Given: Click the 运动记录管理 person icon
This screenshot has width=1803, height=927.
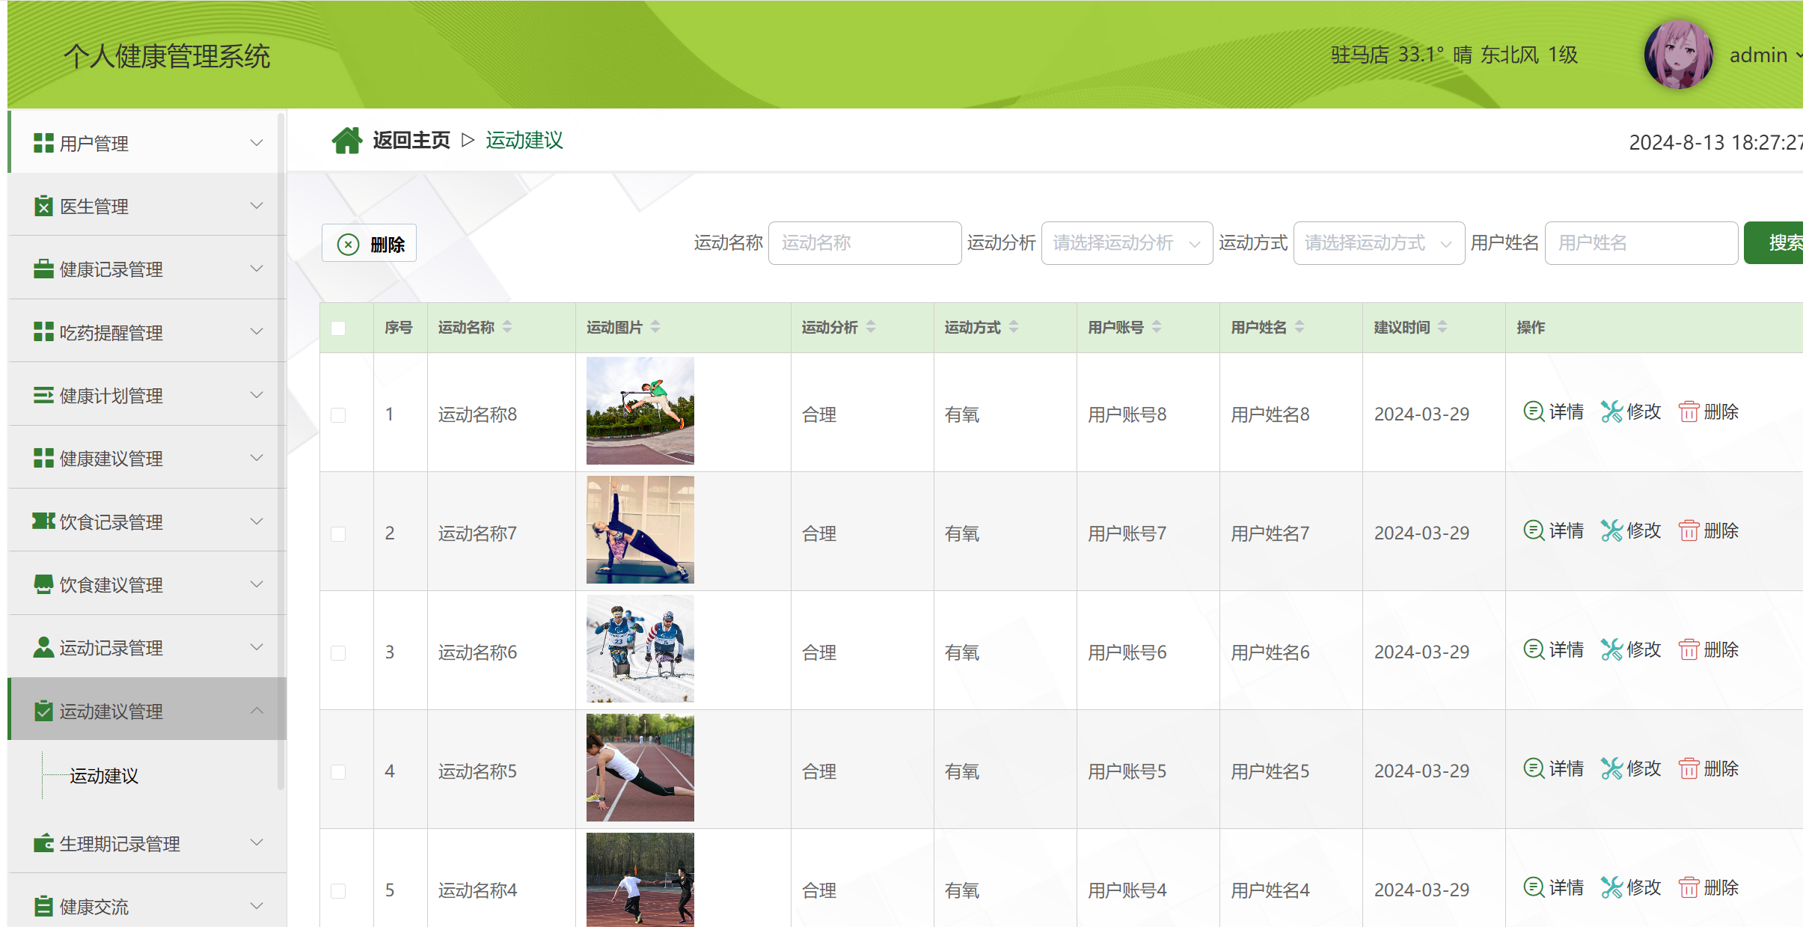Looking at the screenshot, I should tap(43, 647).
